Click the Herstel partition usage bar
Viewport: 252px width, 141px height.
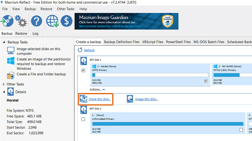150,75
